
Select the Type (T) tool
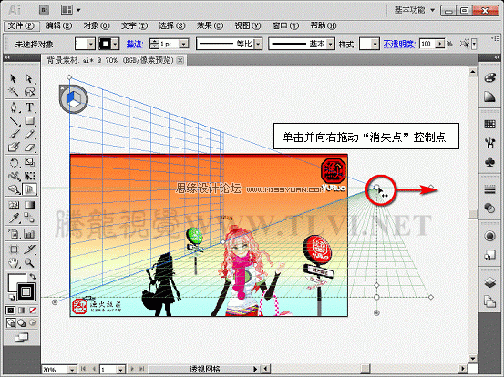click(x=29, y=107)
